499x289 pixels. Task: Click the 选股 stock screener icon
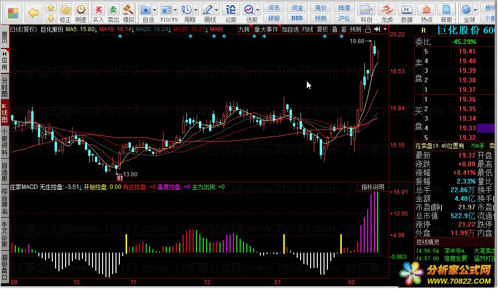tap(249, 10)
